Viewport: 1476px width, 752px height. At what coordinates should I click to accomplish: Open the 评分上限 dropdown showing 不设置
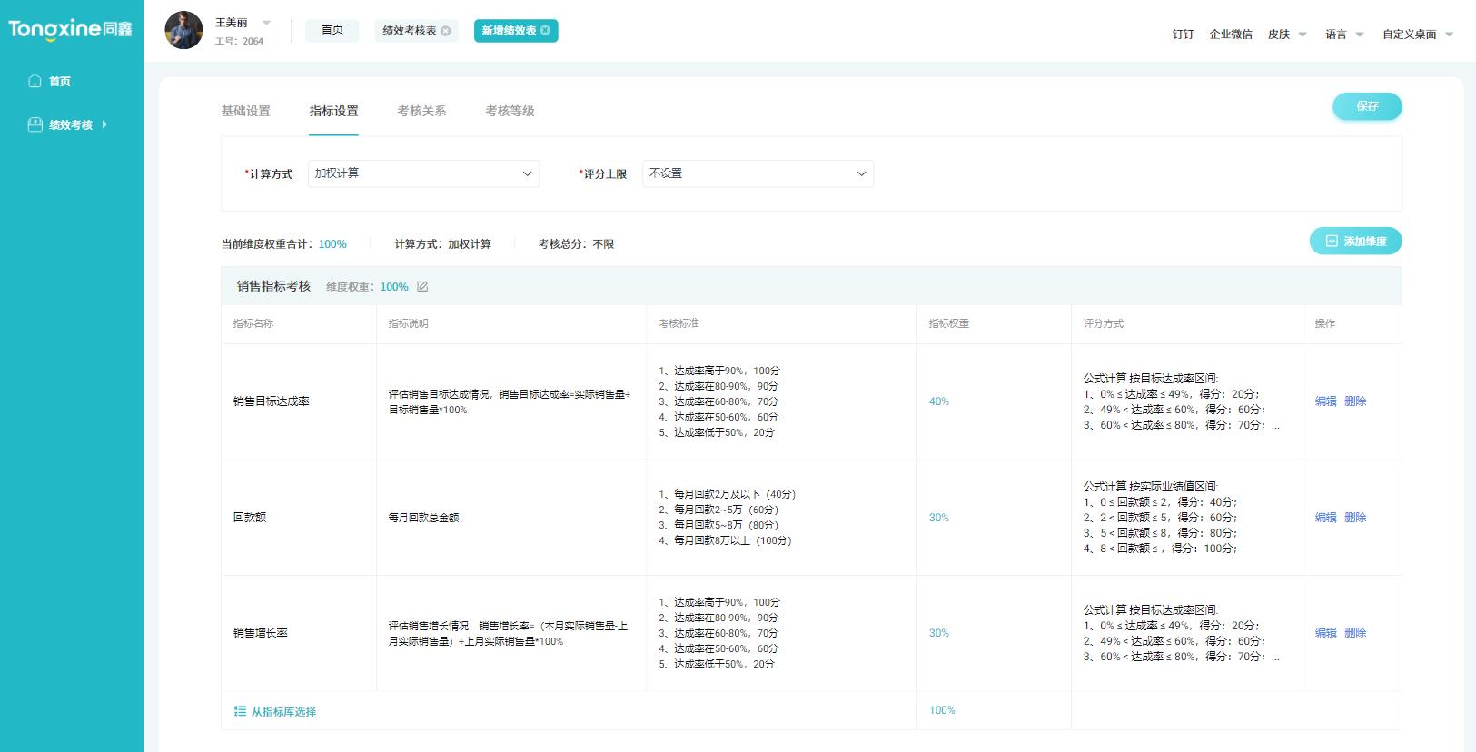[x=758, y=173]
